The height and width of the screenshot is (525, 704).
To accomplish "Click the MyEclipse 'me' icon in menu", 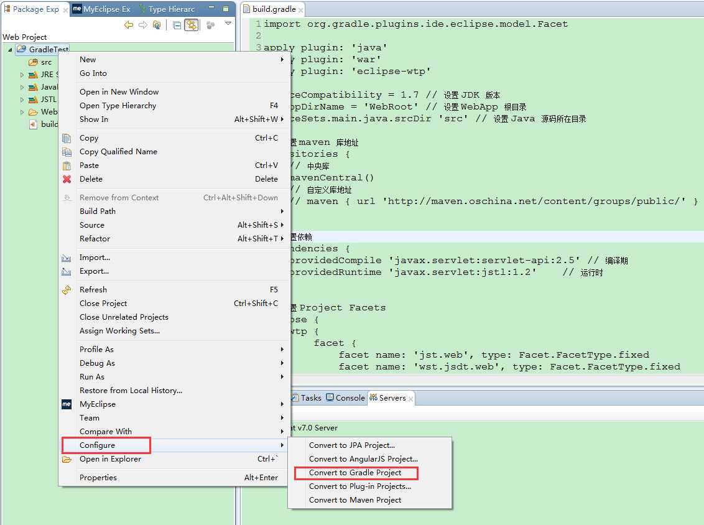I will coord(67,404).
